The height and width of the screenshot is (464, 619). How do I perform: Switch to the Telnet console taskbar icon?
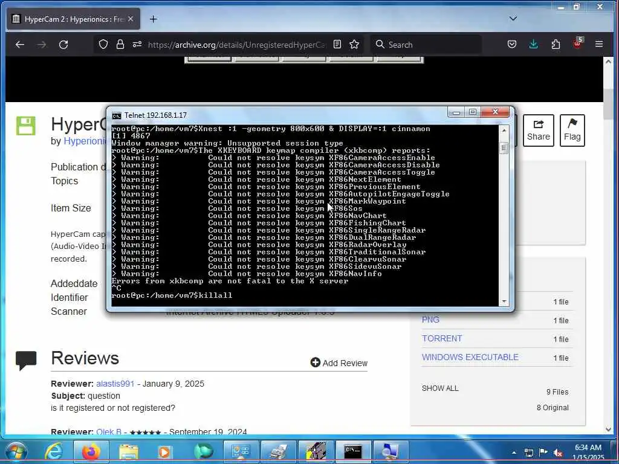tap(353, 452)
